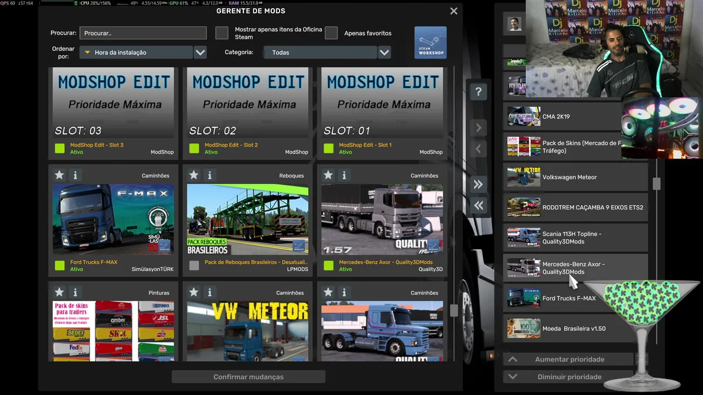This screenshot has height=395, width=703.
Task: Click active mods list scrollbar handle
Action: click(656, 183)
